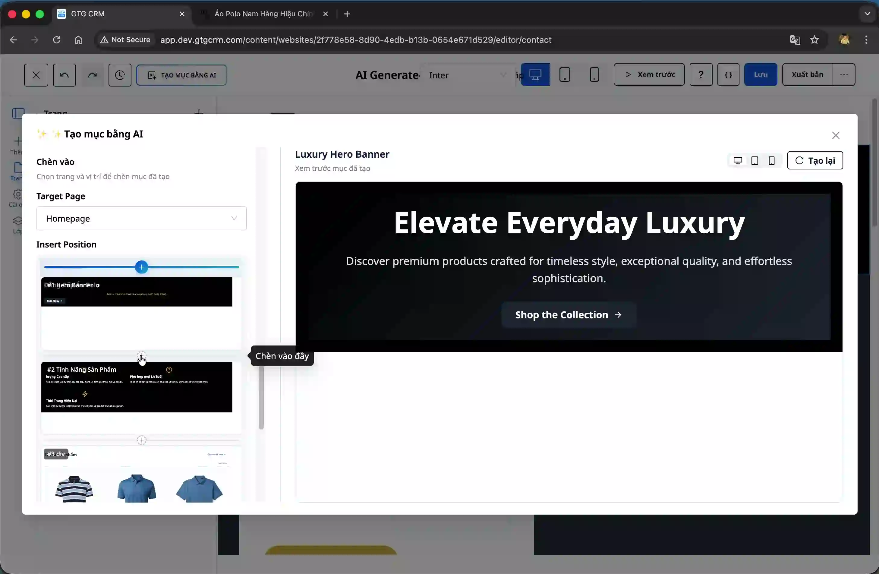
Task: Click the help question mark icon
Action: (x=701, y=74)
